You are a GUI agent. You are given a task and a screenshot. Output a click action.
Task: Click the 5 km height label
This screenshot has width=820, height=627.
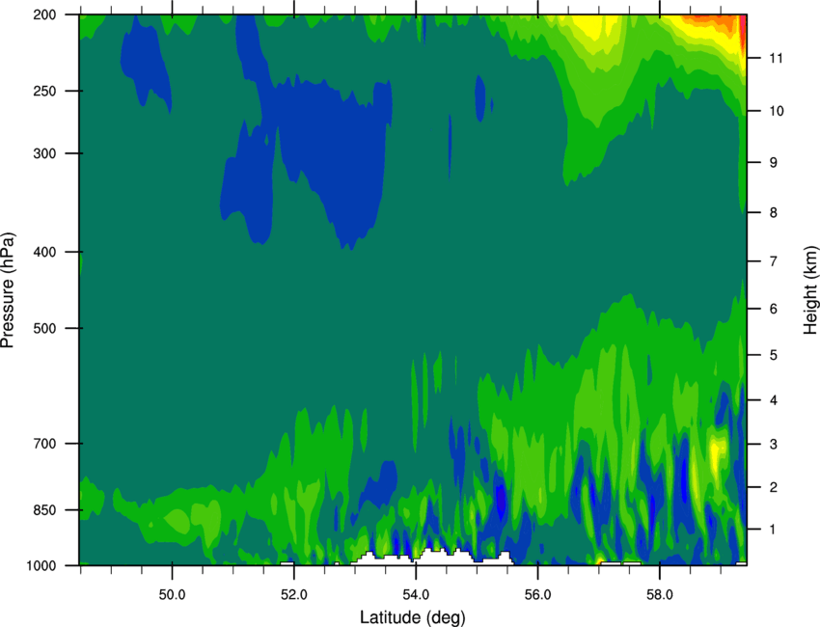tap(774, 355)
